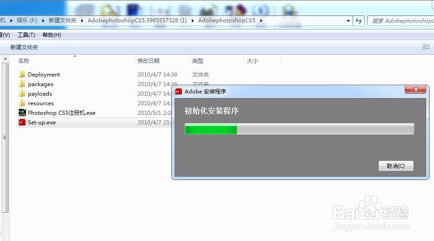434x241 pixels.
Task: Select the resources file name text
Action: pyautogui.click(x=41, y=103)
